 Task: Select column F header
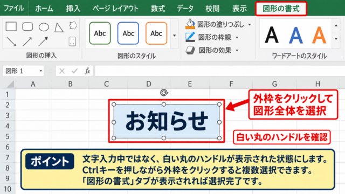tap(231, 84)
